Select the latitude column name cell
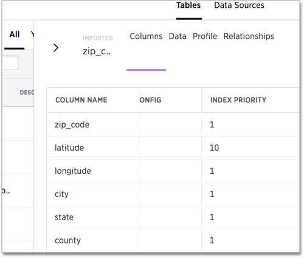 (x=92, y=148)
